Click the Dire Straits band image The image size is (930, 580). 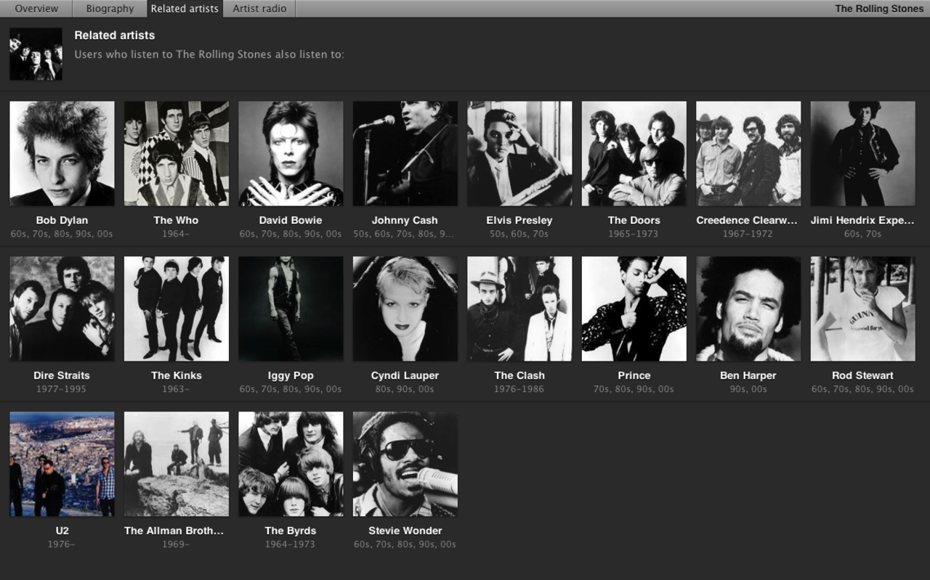coord(61,308)
